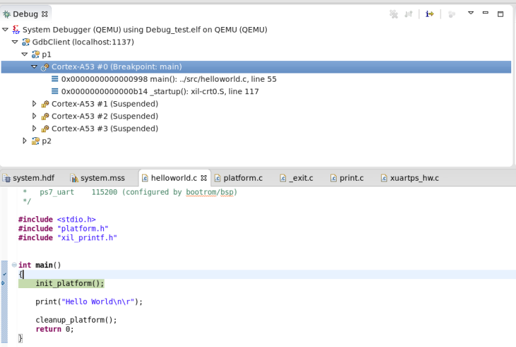Select Cortex-A53 #2 (Suspended) row

coord(105,116)
